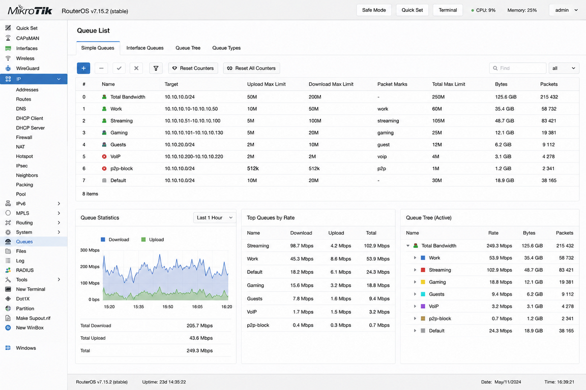Click Default queue gray status icon
The height and width of the screenshot is (390, 586).
point(104,180)
